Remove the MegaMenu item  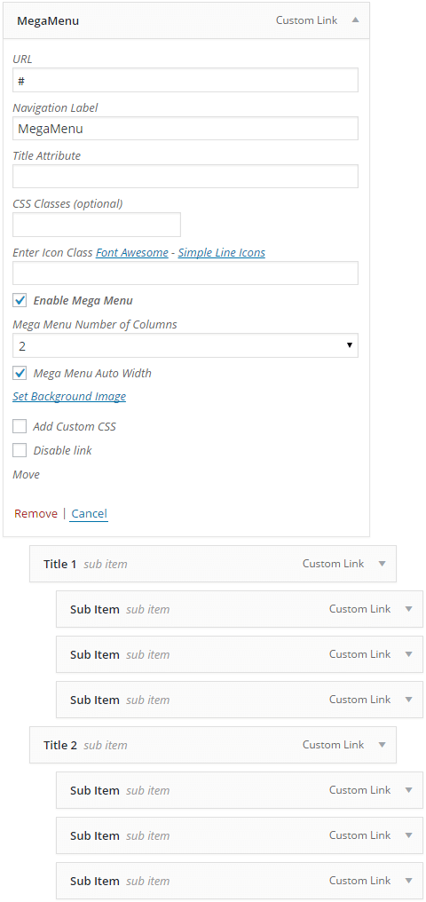tap(35, 514)
